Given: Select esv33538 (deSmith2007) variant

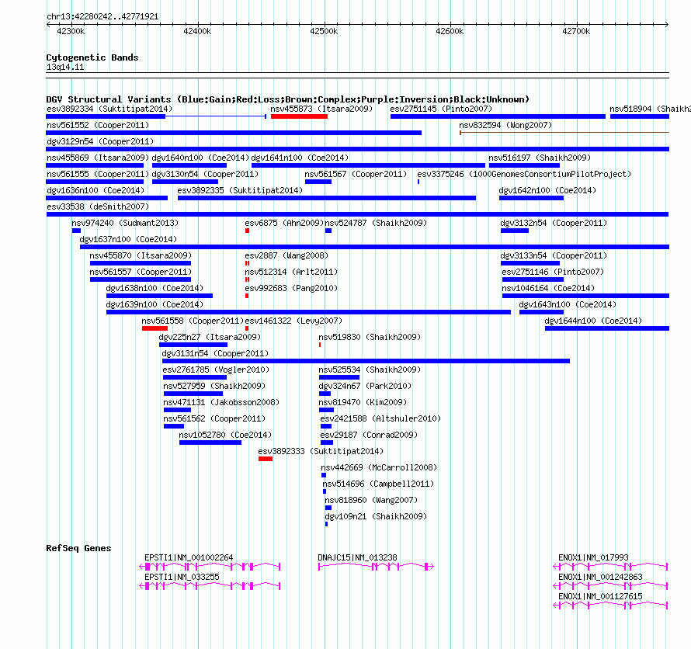Looking at the screenshot, I should 357,214.
